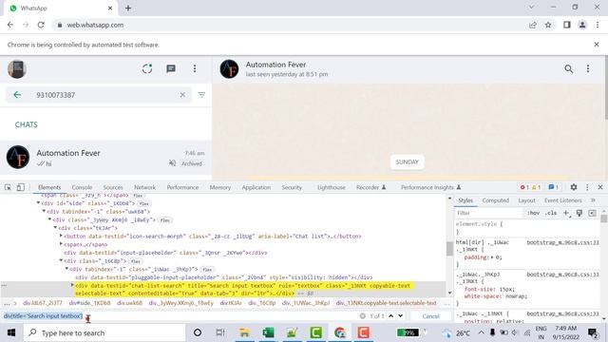The width and height of the screenshot is (608, 342).
Task: Open the Security tab
Action: point(292,187)
